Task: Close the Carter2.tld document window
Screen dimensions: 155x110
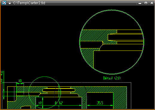Action: pos(152,3)
